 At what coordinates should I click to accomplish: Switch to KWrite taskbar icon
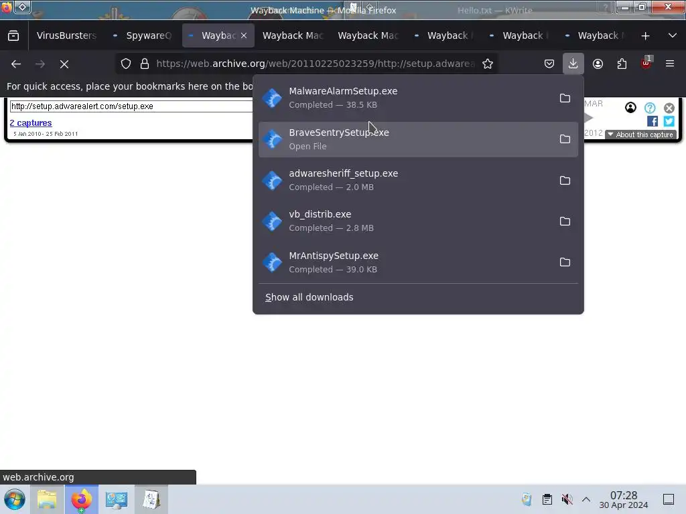(x=151, y=499)
